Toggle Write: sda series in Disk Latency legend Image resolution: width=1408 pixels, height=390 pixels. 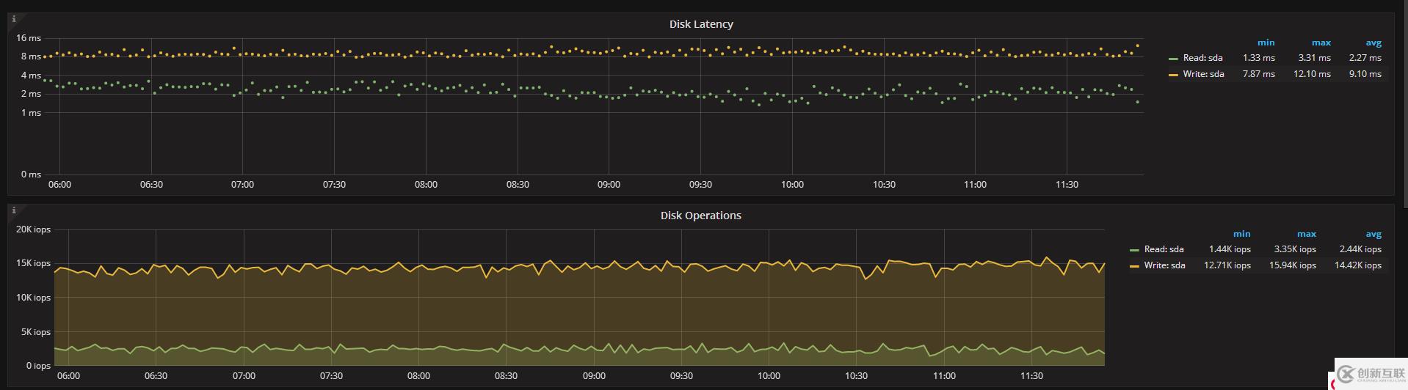1203,74
